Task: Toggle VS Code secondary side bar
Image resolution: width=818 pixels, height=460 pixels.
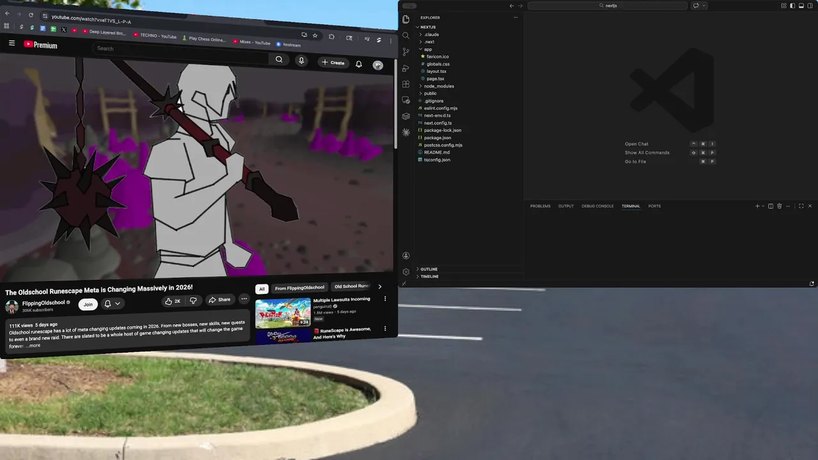Action: 810,6
